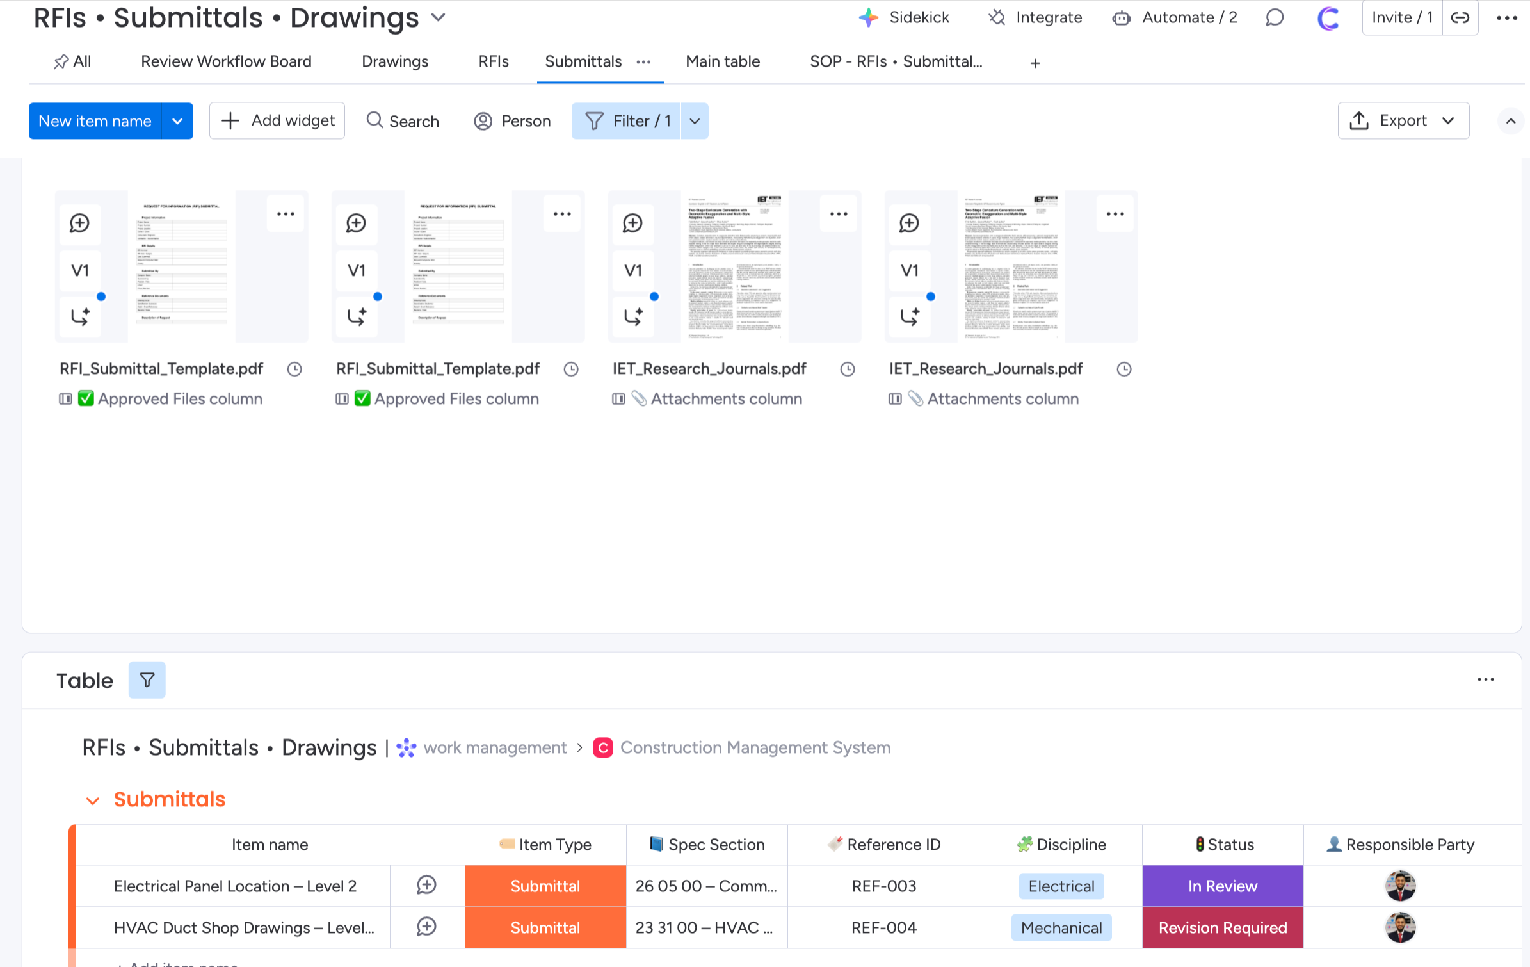The height and width of the screenshot is (967, 1530).
Task: Open three-dot menu on last IET_Research_Journals card
Action: 1115,214
